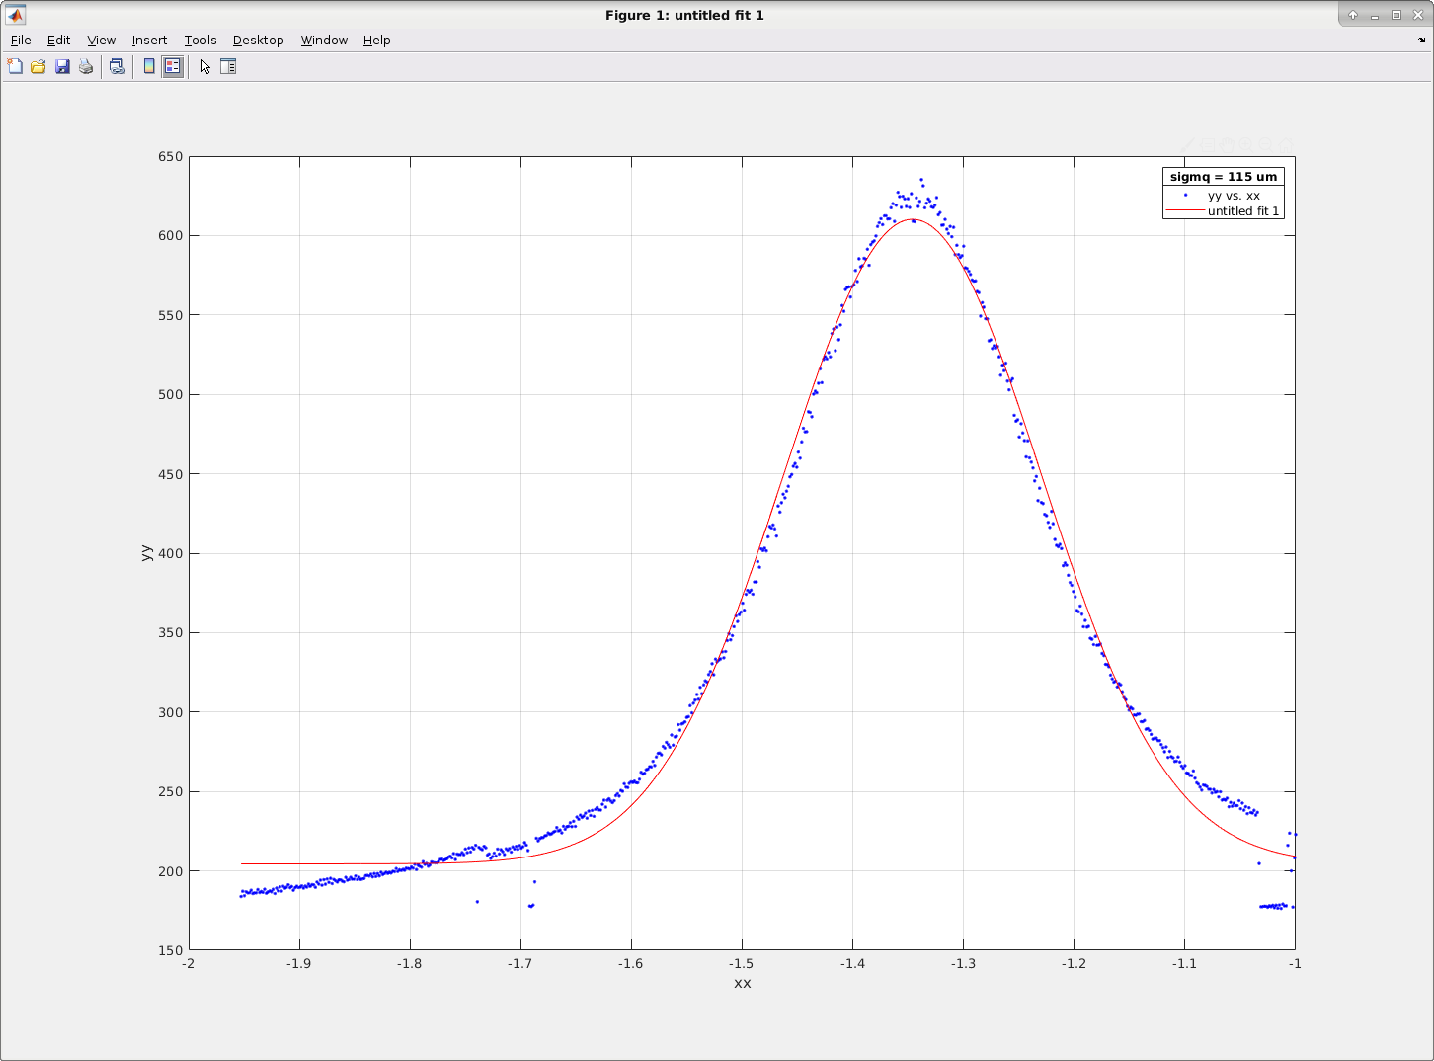Viewport: 1434px width, 1061px height.
Task: Click the 'sigmq = 115 um' legend title
Action: coord(1223,177)
